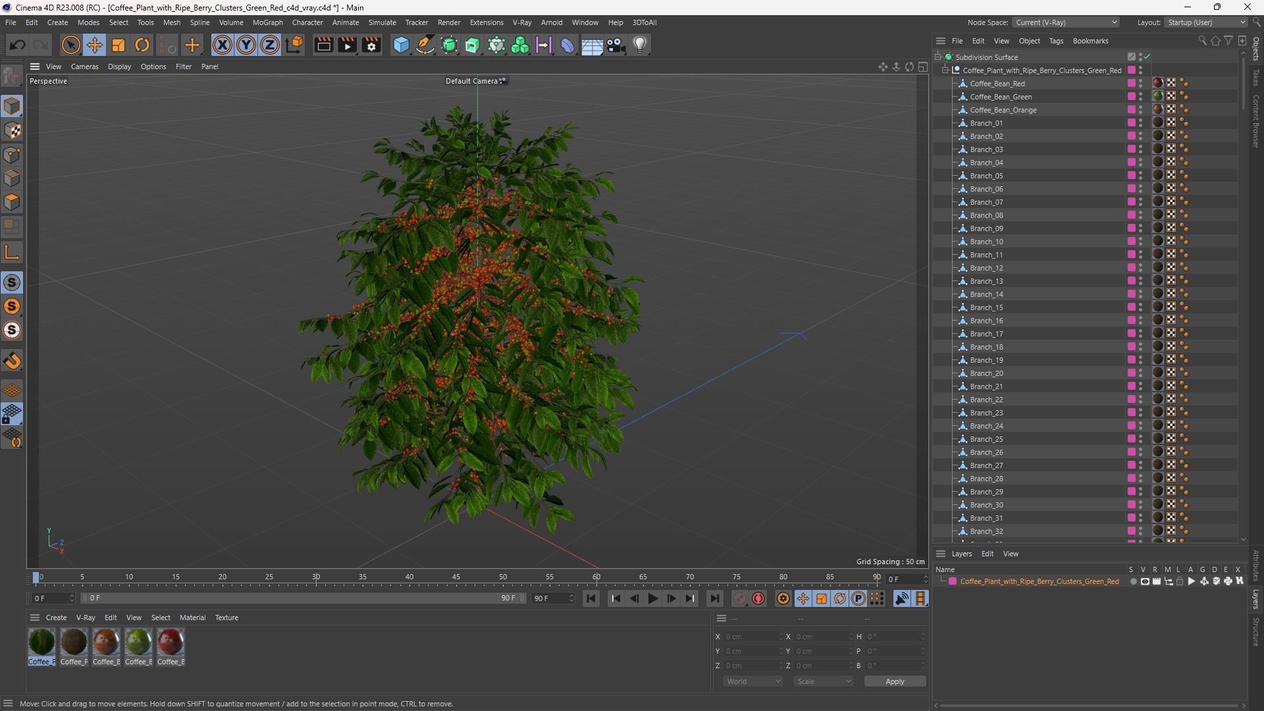Select the Rotate tool
This screenshot has width=1264, height=711.
coord(142,45)
